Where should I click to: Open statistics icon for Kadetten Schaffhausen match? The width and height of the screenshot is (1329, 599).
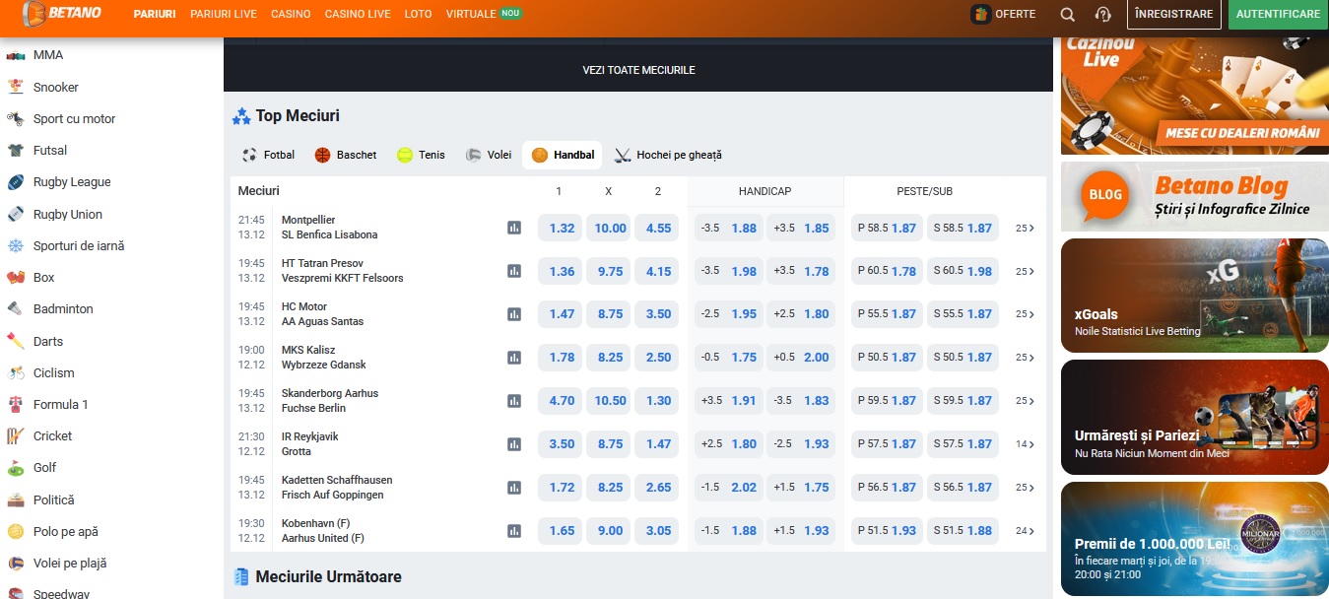[514, 488]
